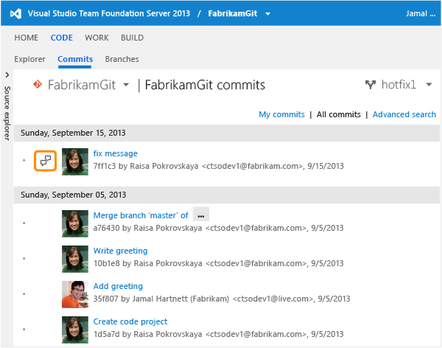Open the FabrikamGit repository selector dropdown
The height and width of the screenshot is (348, 442).
point(126,84)
